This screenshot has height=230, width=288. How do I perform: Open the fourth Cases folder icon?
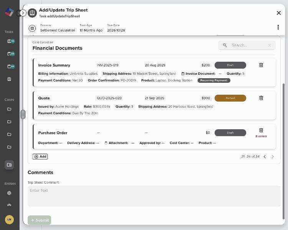[x=9, y=147]
